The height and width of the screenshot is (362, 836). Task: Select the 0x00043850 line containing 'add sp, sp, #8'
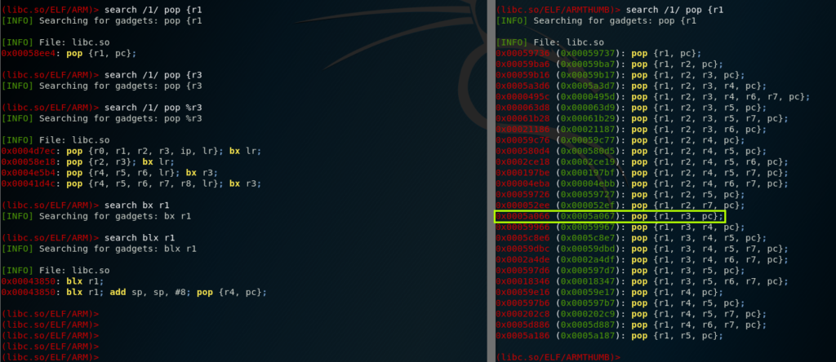point(134,292)
